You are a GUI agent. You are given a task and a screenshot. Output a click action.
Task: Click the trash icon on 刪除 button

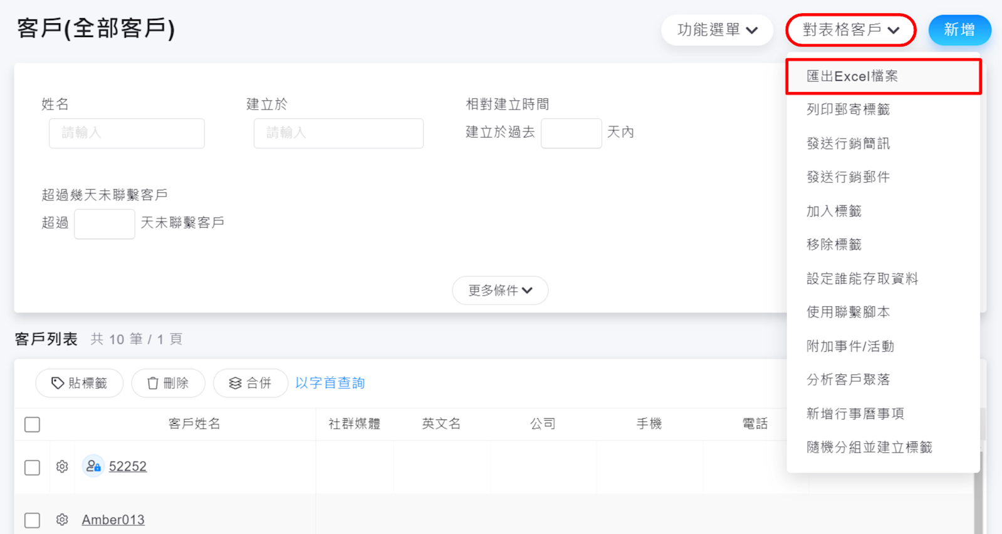click(152, 383)
